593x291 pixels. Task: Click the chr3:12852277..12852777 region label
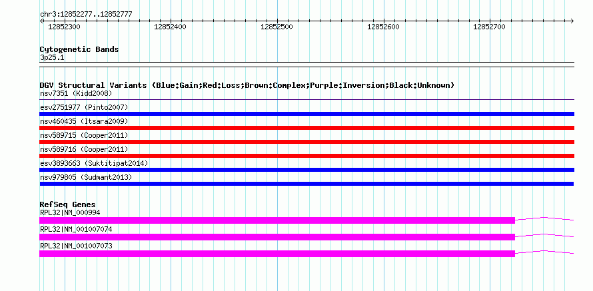click(86, 15)
